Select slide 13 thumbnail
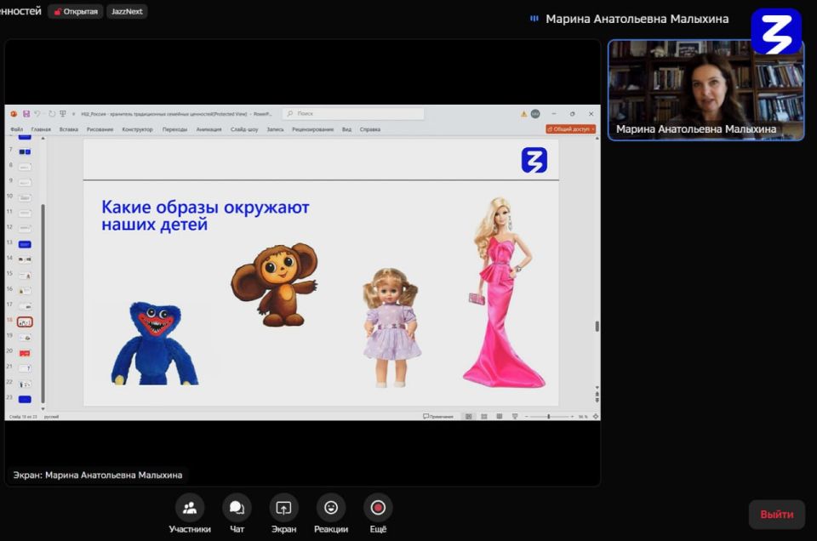The image size is (817, 541). pyautogui.click(x=25, y=244)
